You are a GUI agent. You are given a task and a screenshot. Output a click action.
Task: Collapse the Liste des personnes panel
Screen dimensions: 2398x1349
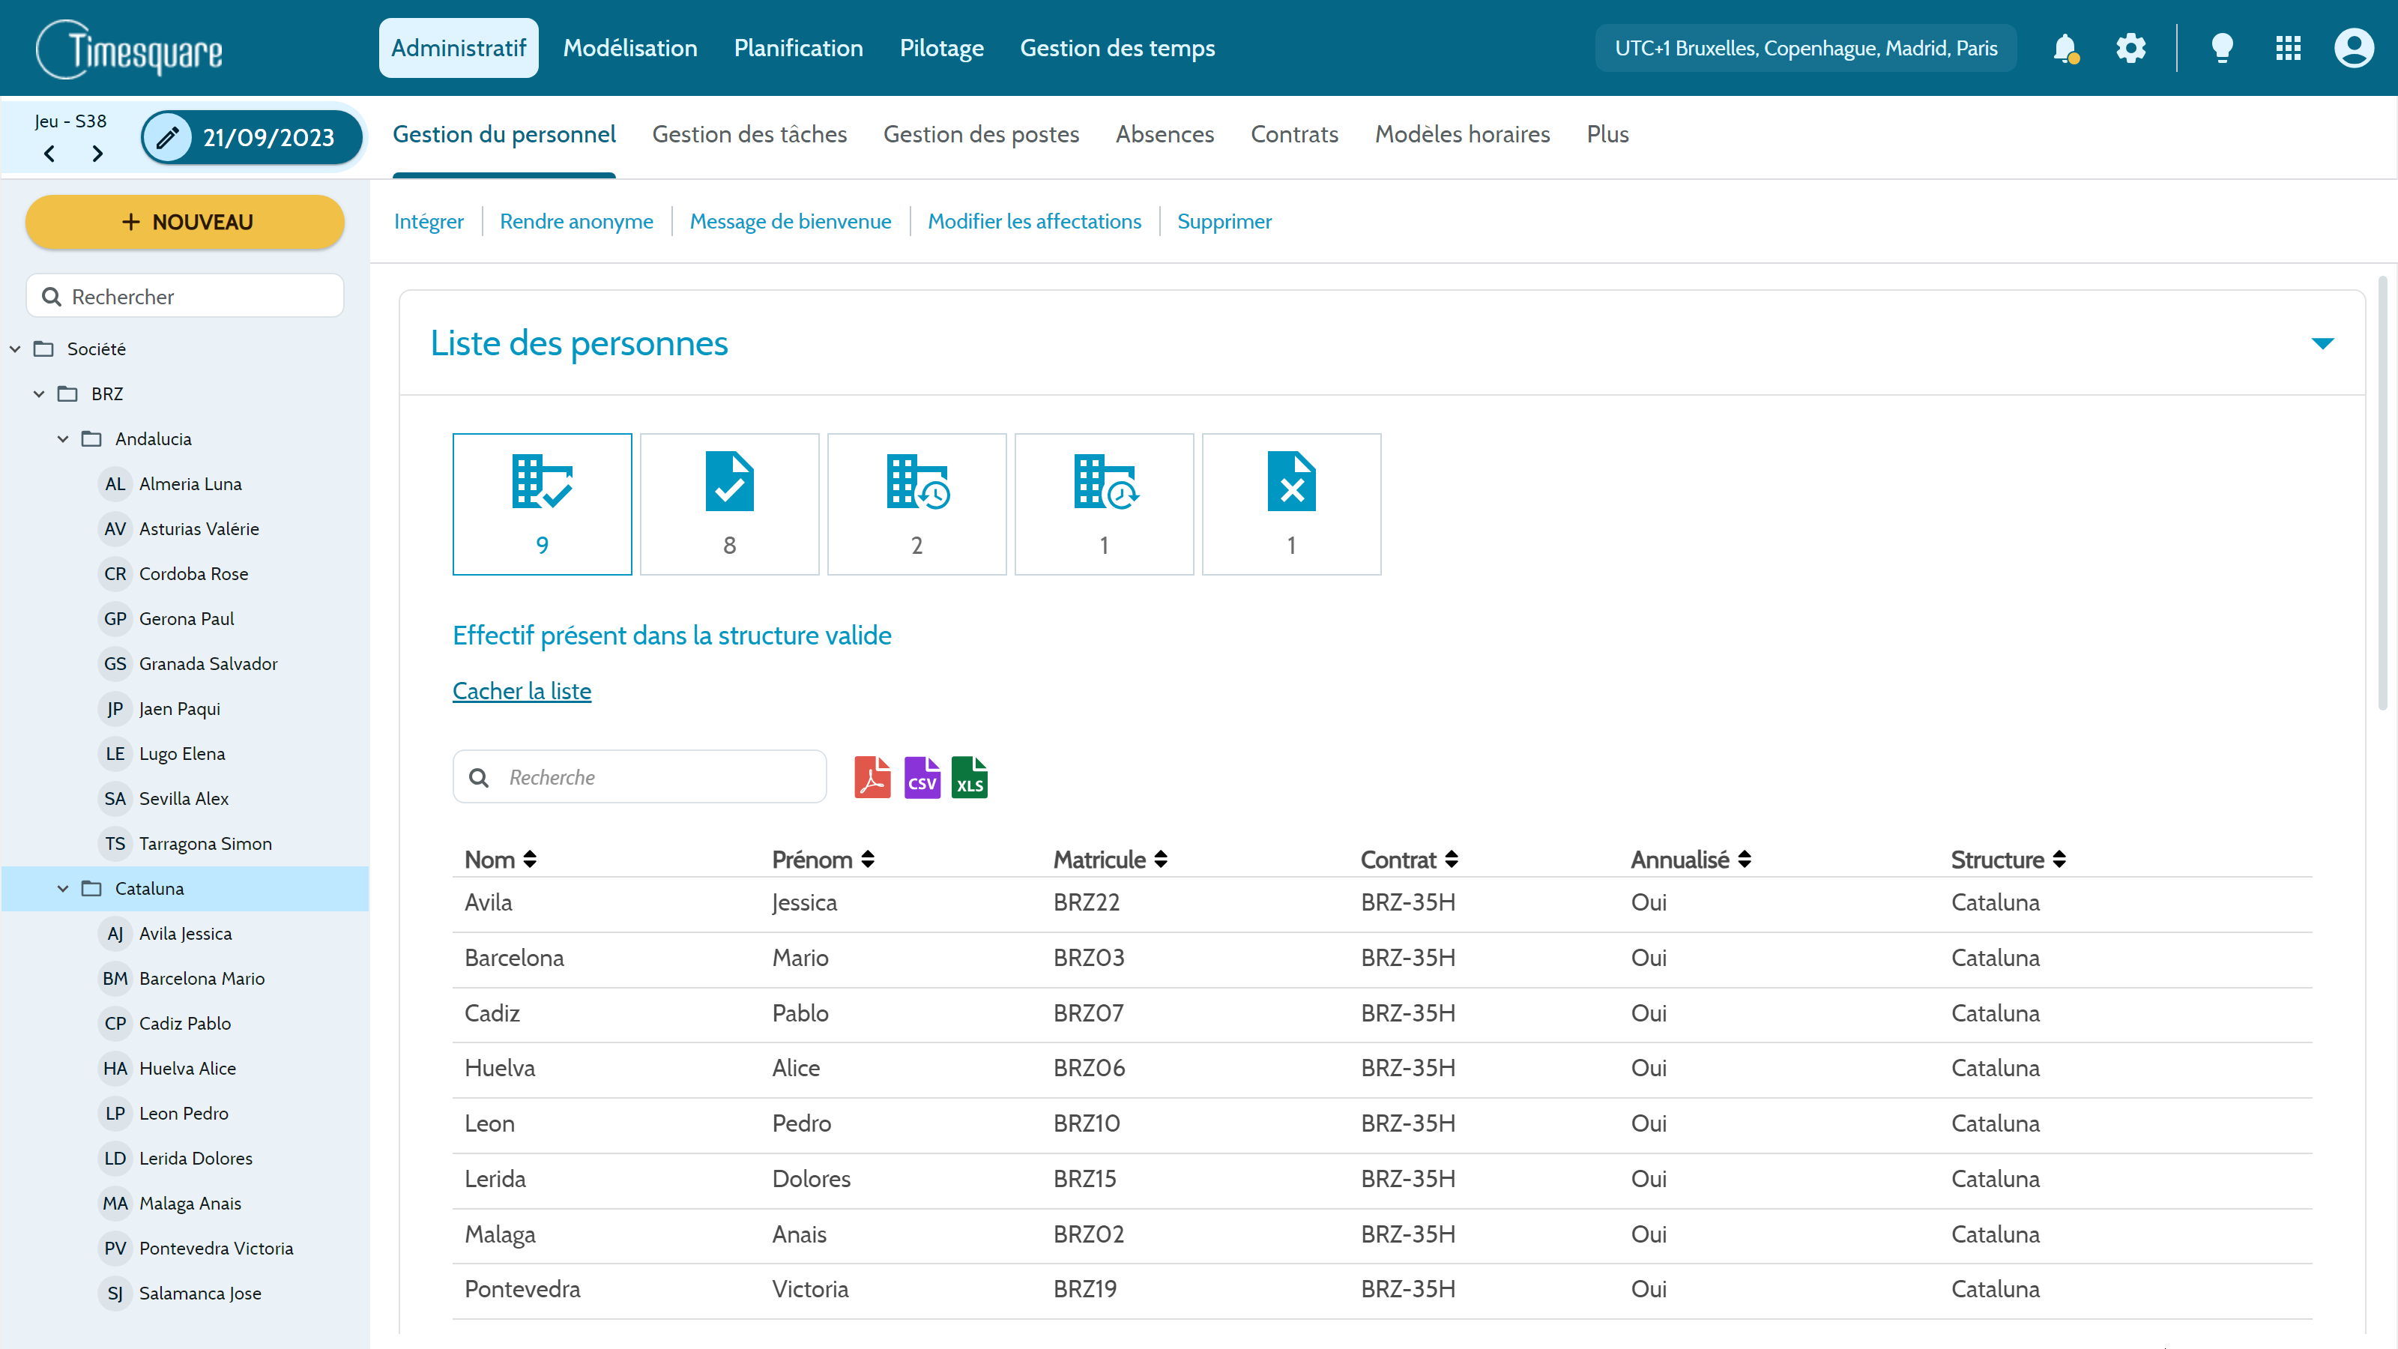(2322, 343)
